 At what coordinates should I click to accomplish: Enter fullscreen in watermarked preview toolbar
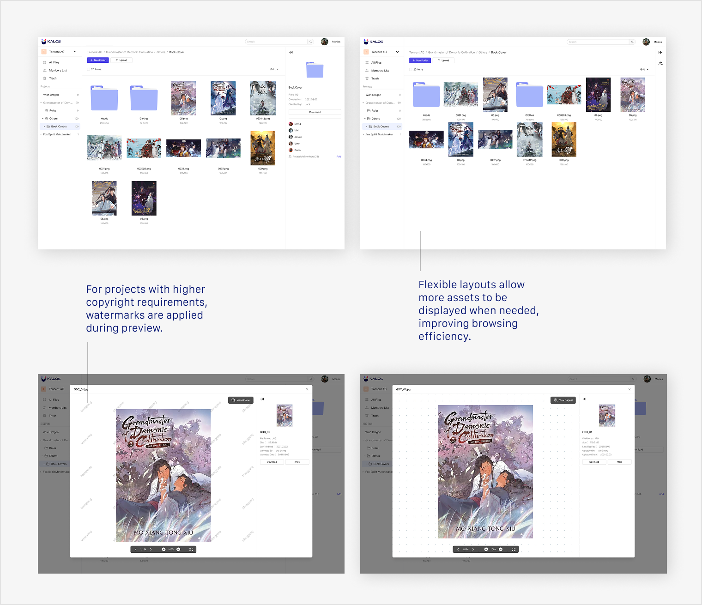pos(191,549)
